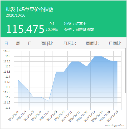Open the 月环比 tab
The width and height of the screenshot is (127, 129).
(x=70, y=43)
